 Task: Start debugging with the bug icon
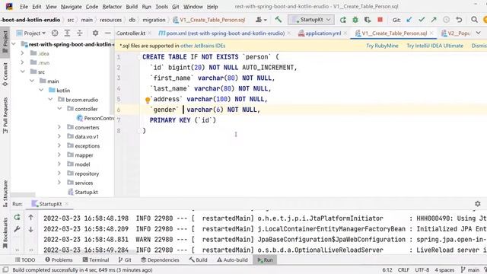click(x=355, y=20)
